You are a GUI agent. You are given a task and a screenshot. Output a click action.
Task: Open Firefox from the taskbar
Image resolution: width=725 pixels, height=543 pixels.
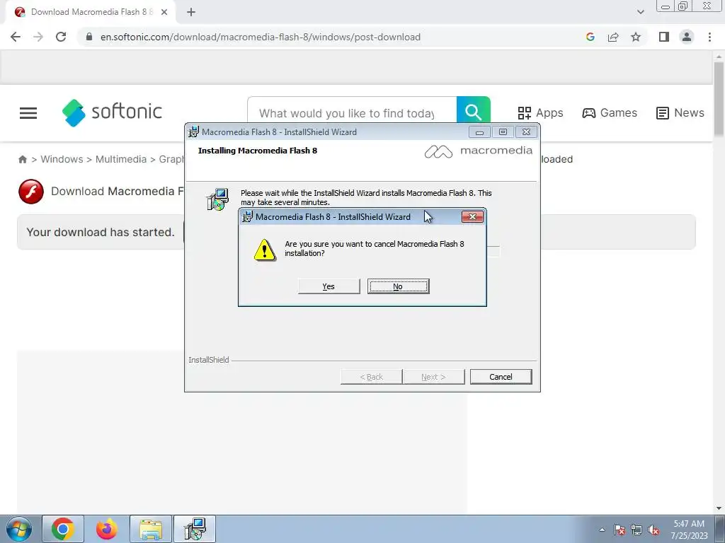(107, 529)
